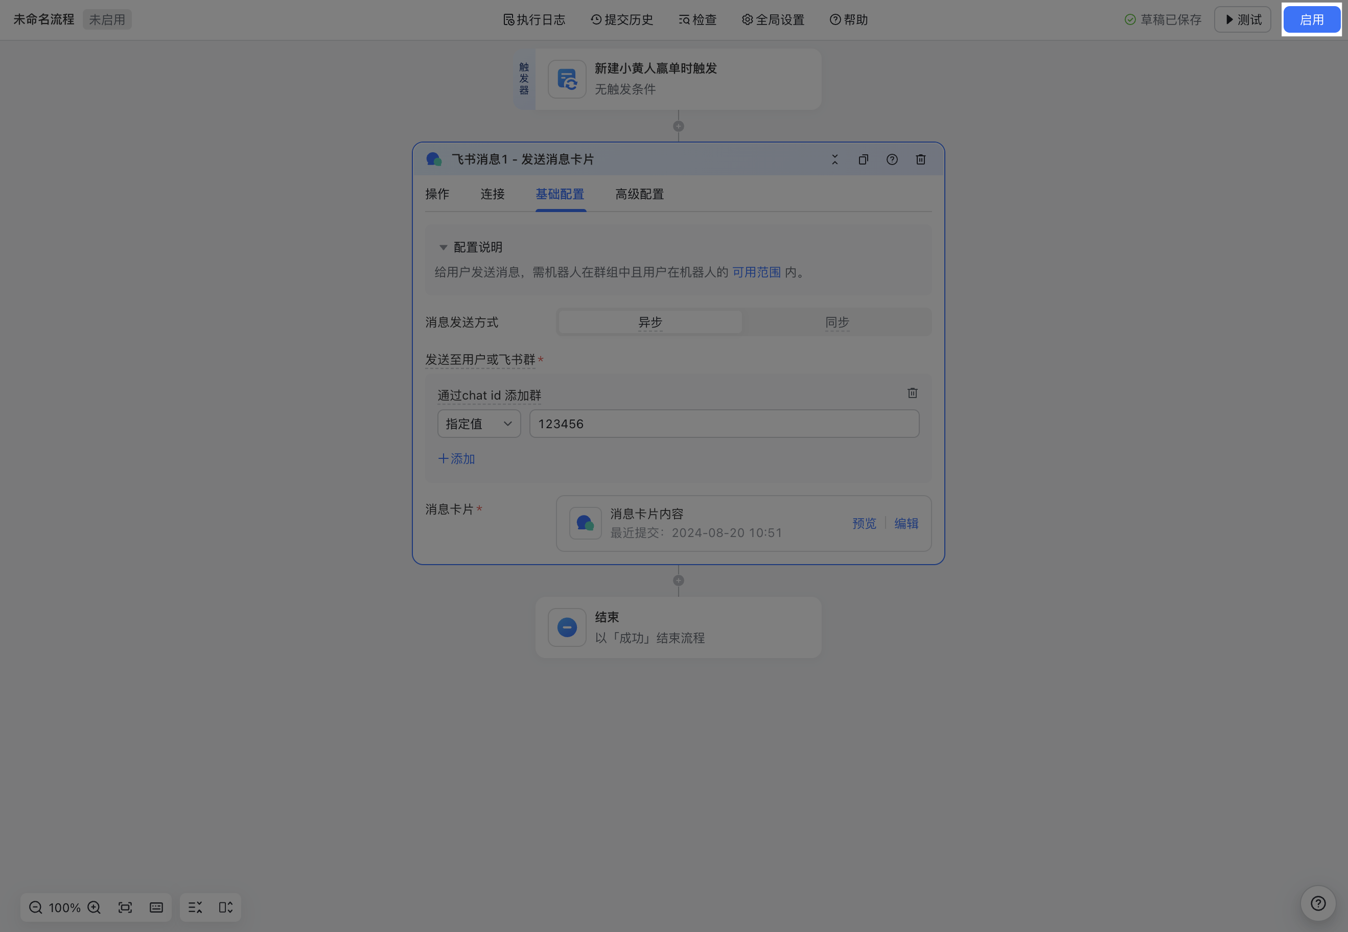The image size is (1348, 932).
Task: Open the 高级配置 tab
Action: pyautogui.click(x=640, y=195)
